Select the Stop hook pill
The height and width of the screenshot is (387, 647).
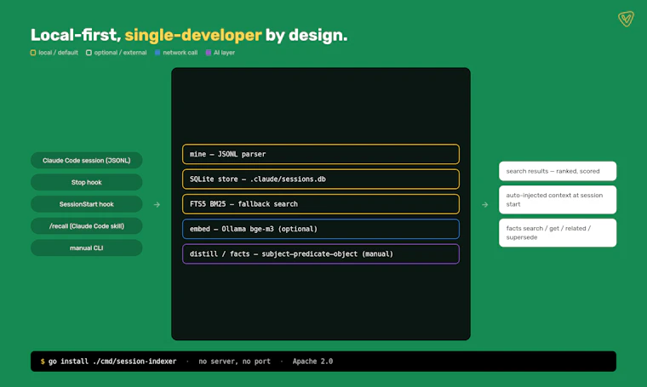(x=87, y=182)
